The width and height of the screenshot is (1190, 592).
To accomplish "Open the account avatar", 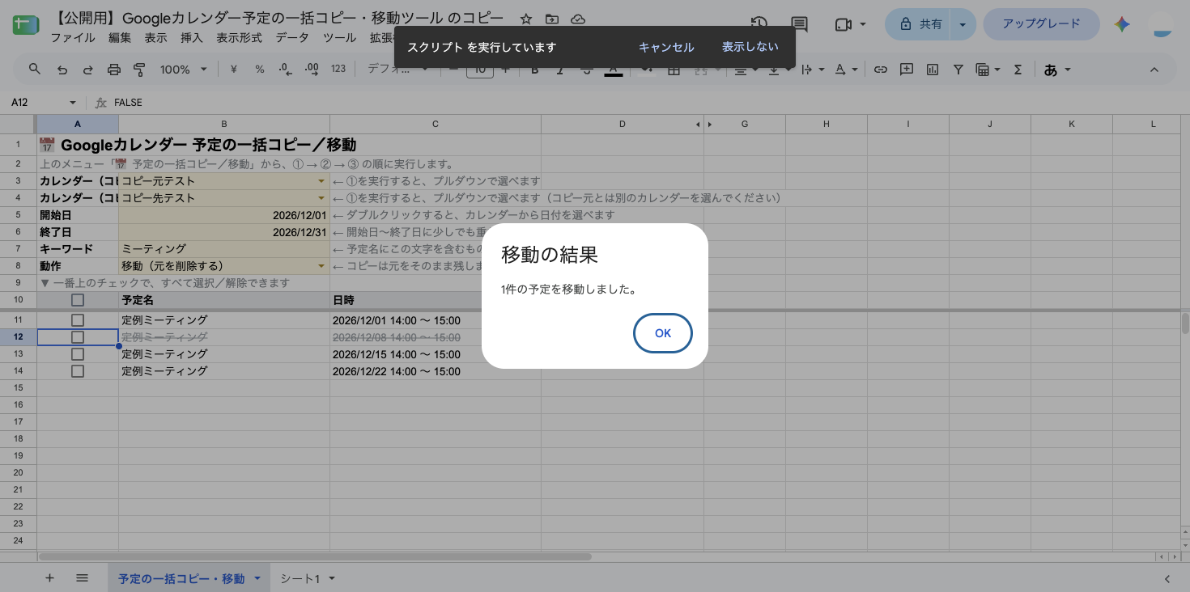I will pos(1162,24).
